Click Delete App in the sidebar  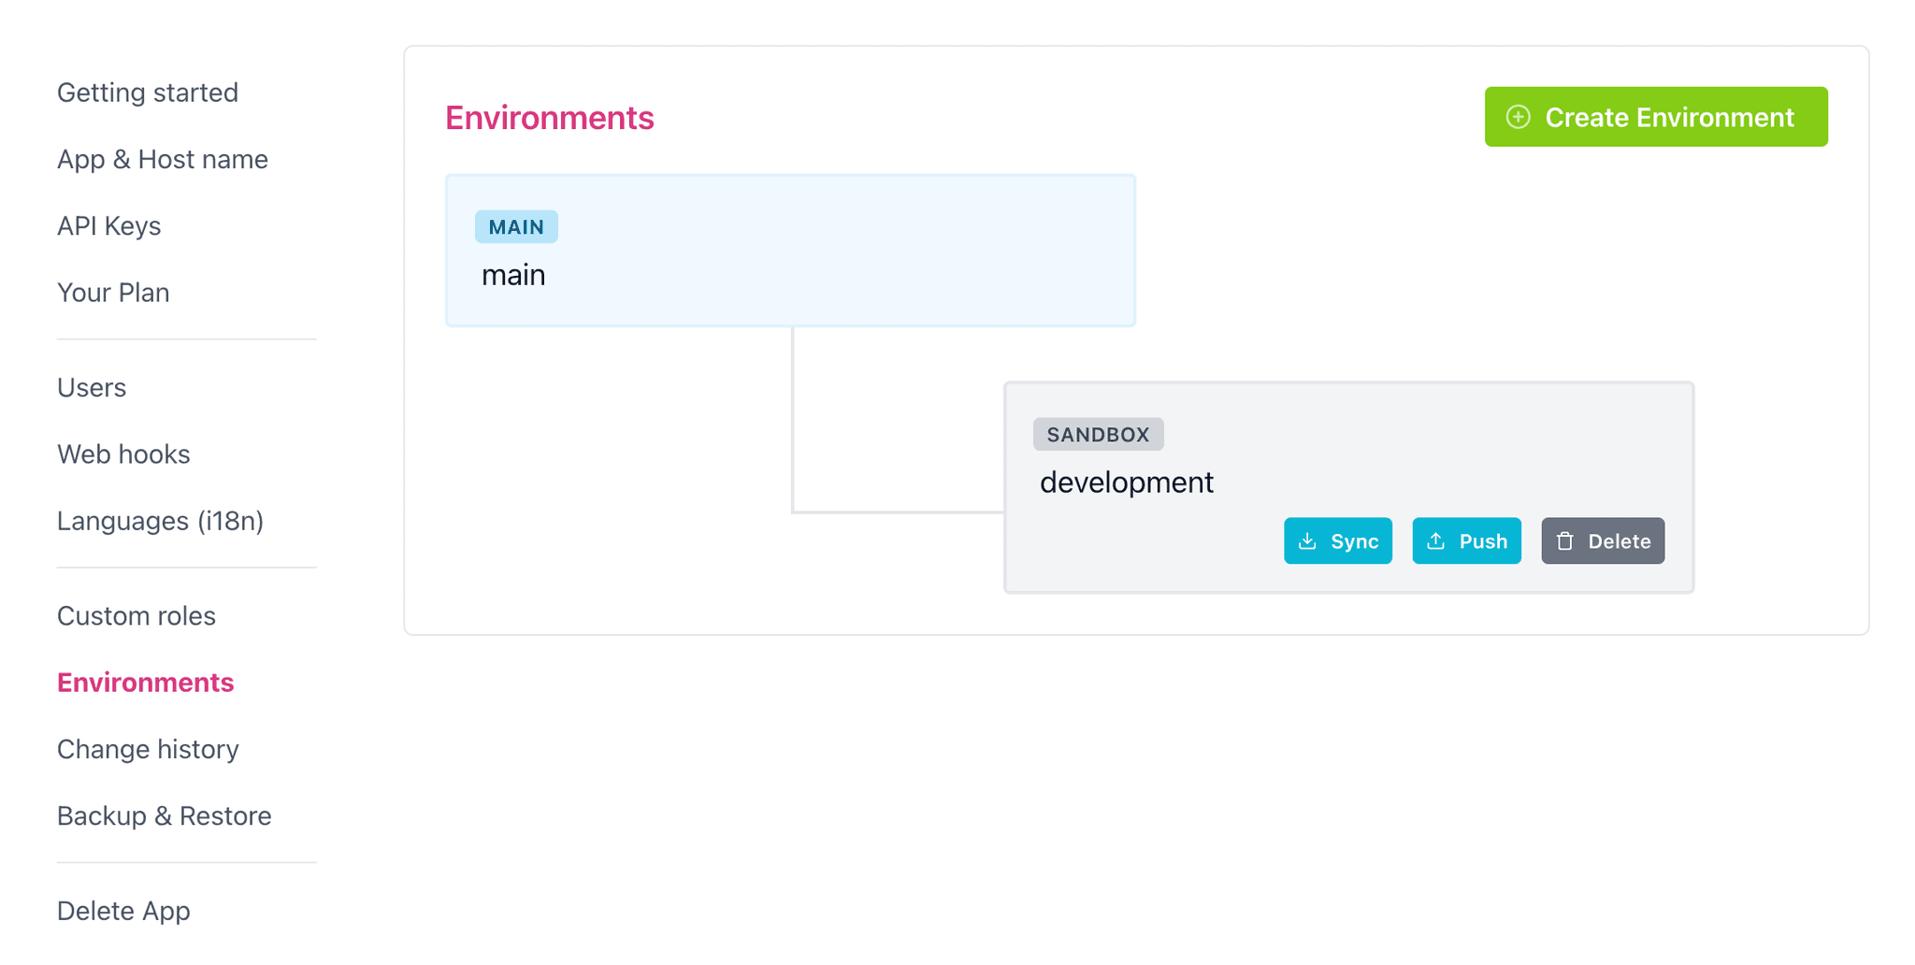[x=123, y=911]
